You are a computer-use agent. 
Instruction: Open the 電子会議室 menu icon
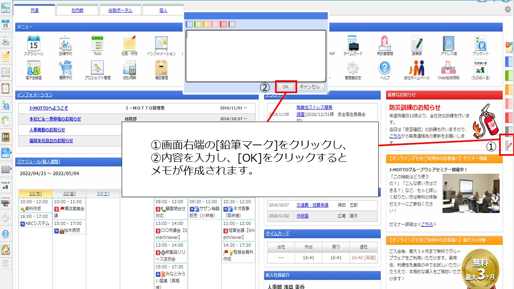[x=34, y=67]
